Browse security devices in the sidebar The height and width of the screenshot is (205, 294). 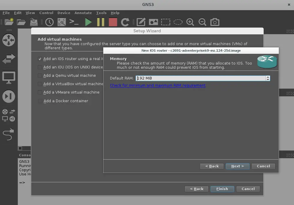(9, 97)
